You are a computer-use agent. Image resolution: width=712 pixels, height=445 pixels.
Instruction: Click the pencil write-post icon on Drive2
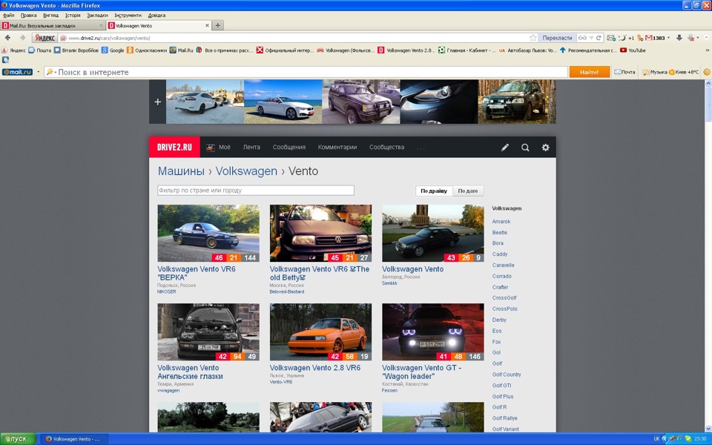pyautogui.click(x=505, y=147)
